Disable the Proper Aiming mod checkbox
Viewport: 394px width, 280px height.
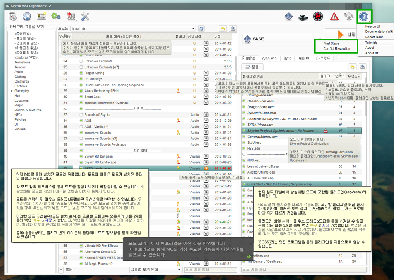pyautogui.click(x=81, y=73)
